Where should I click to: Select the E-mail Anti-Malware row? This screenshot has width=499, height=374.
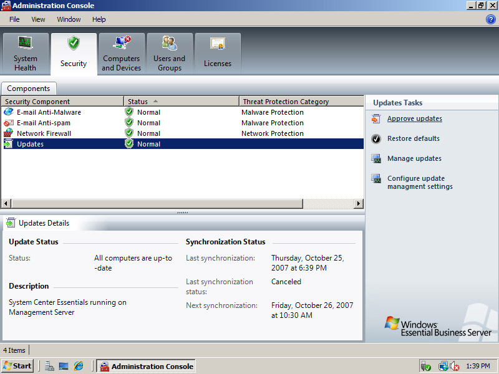(182, 112)
